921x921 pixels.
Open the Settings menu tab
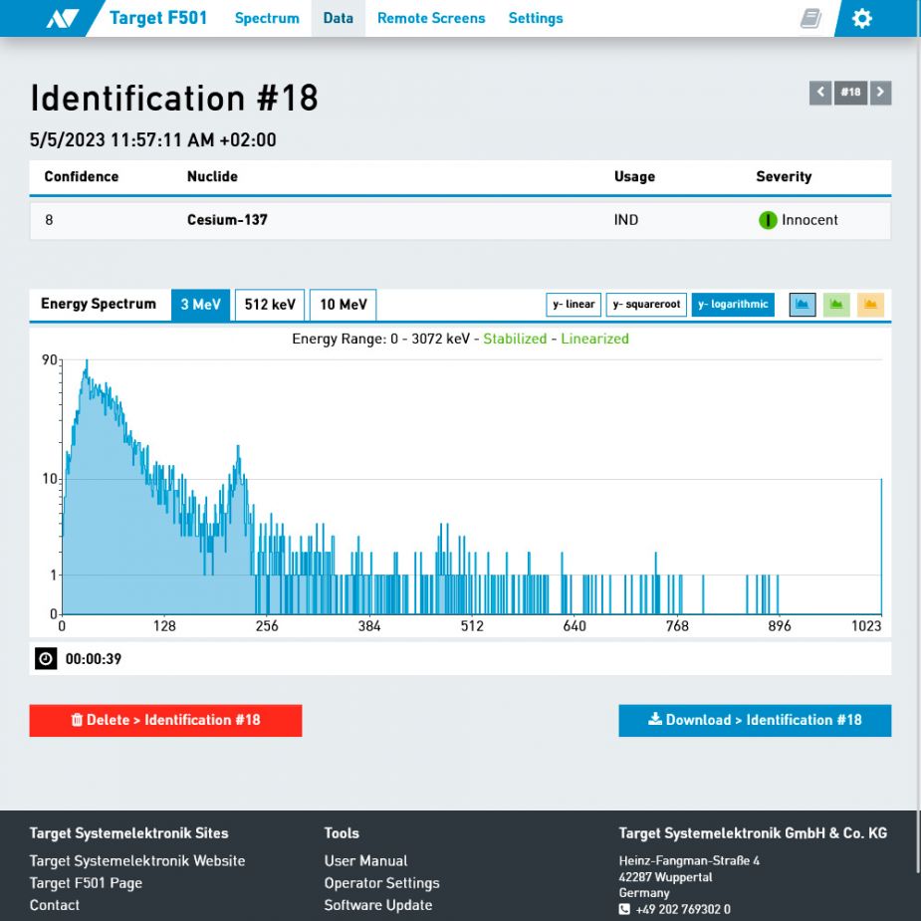[x=536, y=18]
